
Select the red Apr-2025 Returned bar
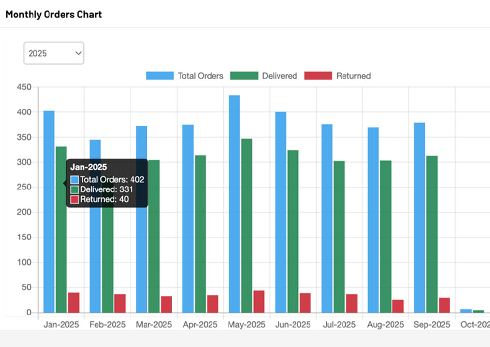(212, 304)
